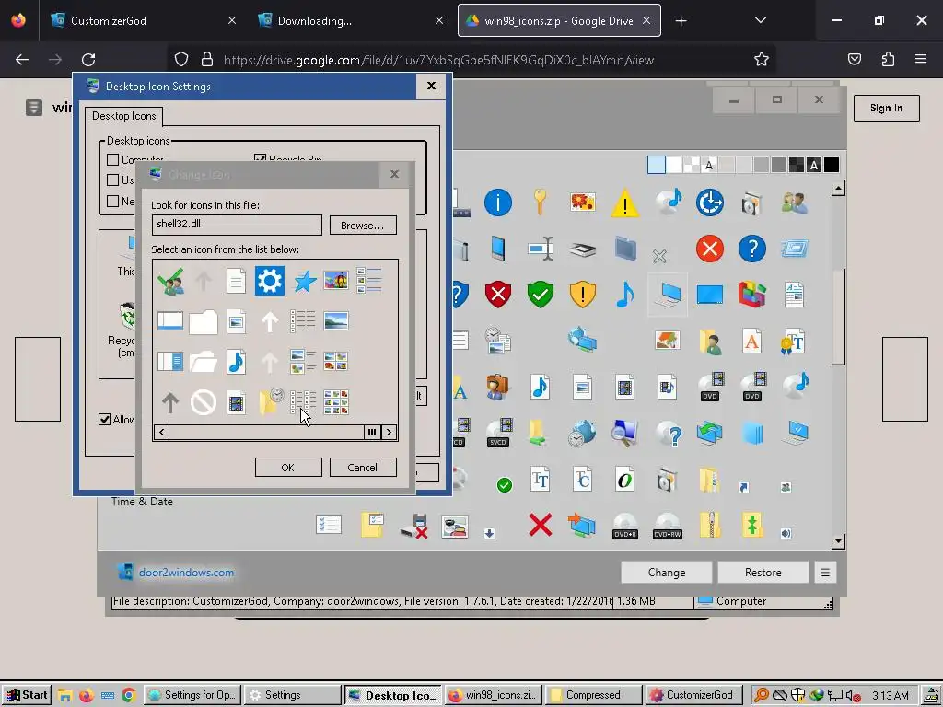The width and height of the screenshot is (943, 707).
Task: Tick the Computer desktop icon checkbox
Action: (112, 160)
